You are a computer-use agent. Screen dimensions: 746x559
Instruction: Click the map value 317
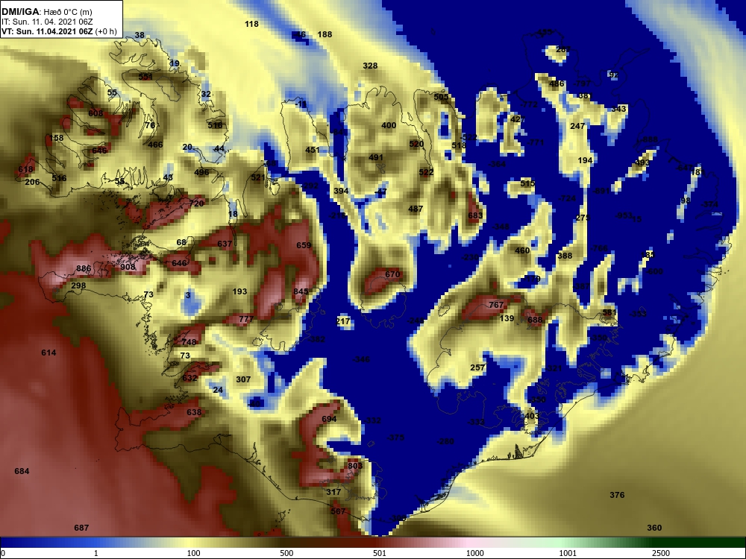coord(334,492)
